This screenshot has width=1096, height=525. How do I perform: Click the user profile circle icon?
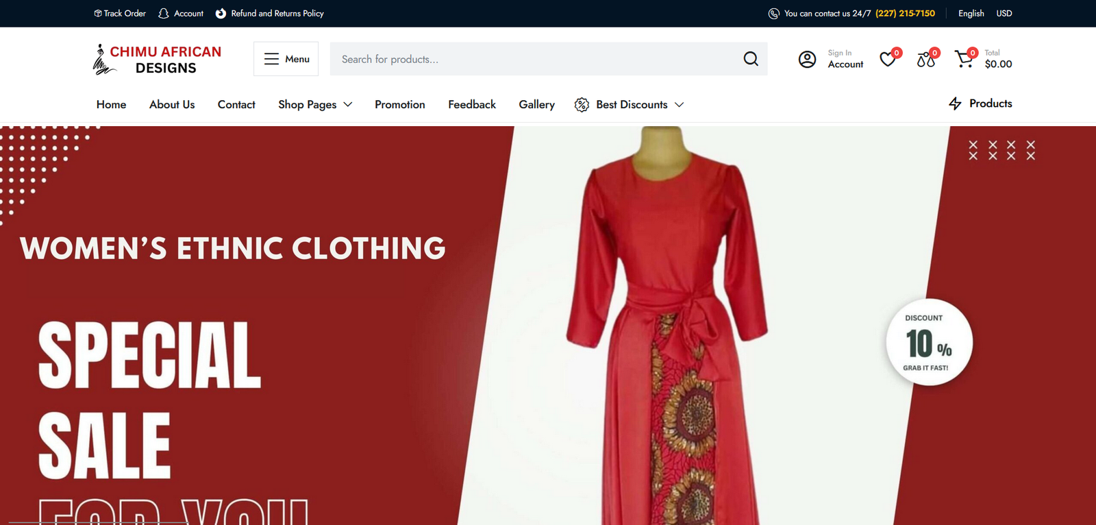pos(808,60)
